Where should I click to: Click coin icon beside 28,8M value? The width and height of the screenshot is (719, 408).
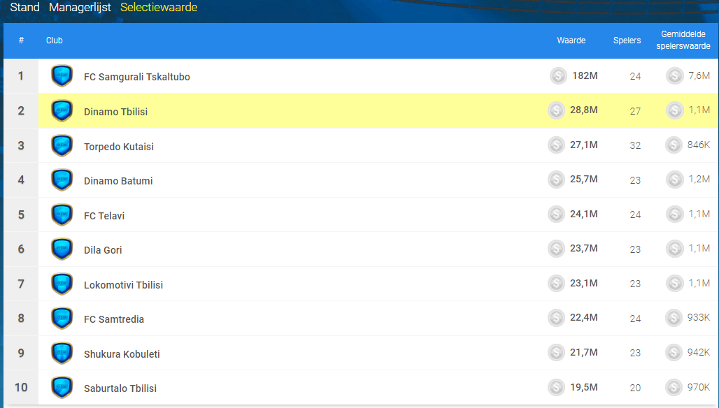(556, 110)
